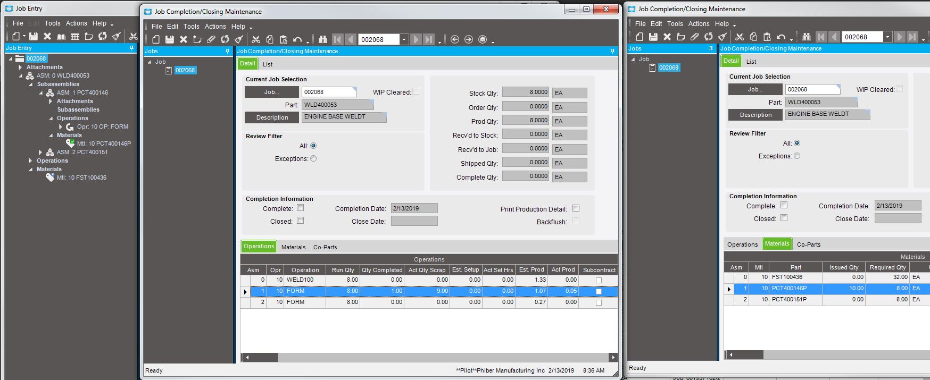
Task: Open the job number dropdown in center toolbar
Action: pos(404,39)
